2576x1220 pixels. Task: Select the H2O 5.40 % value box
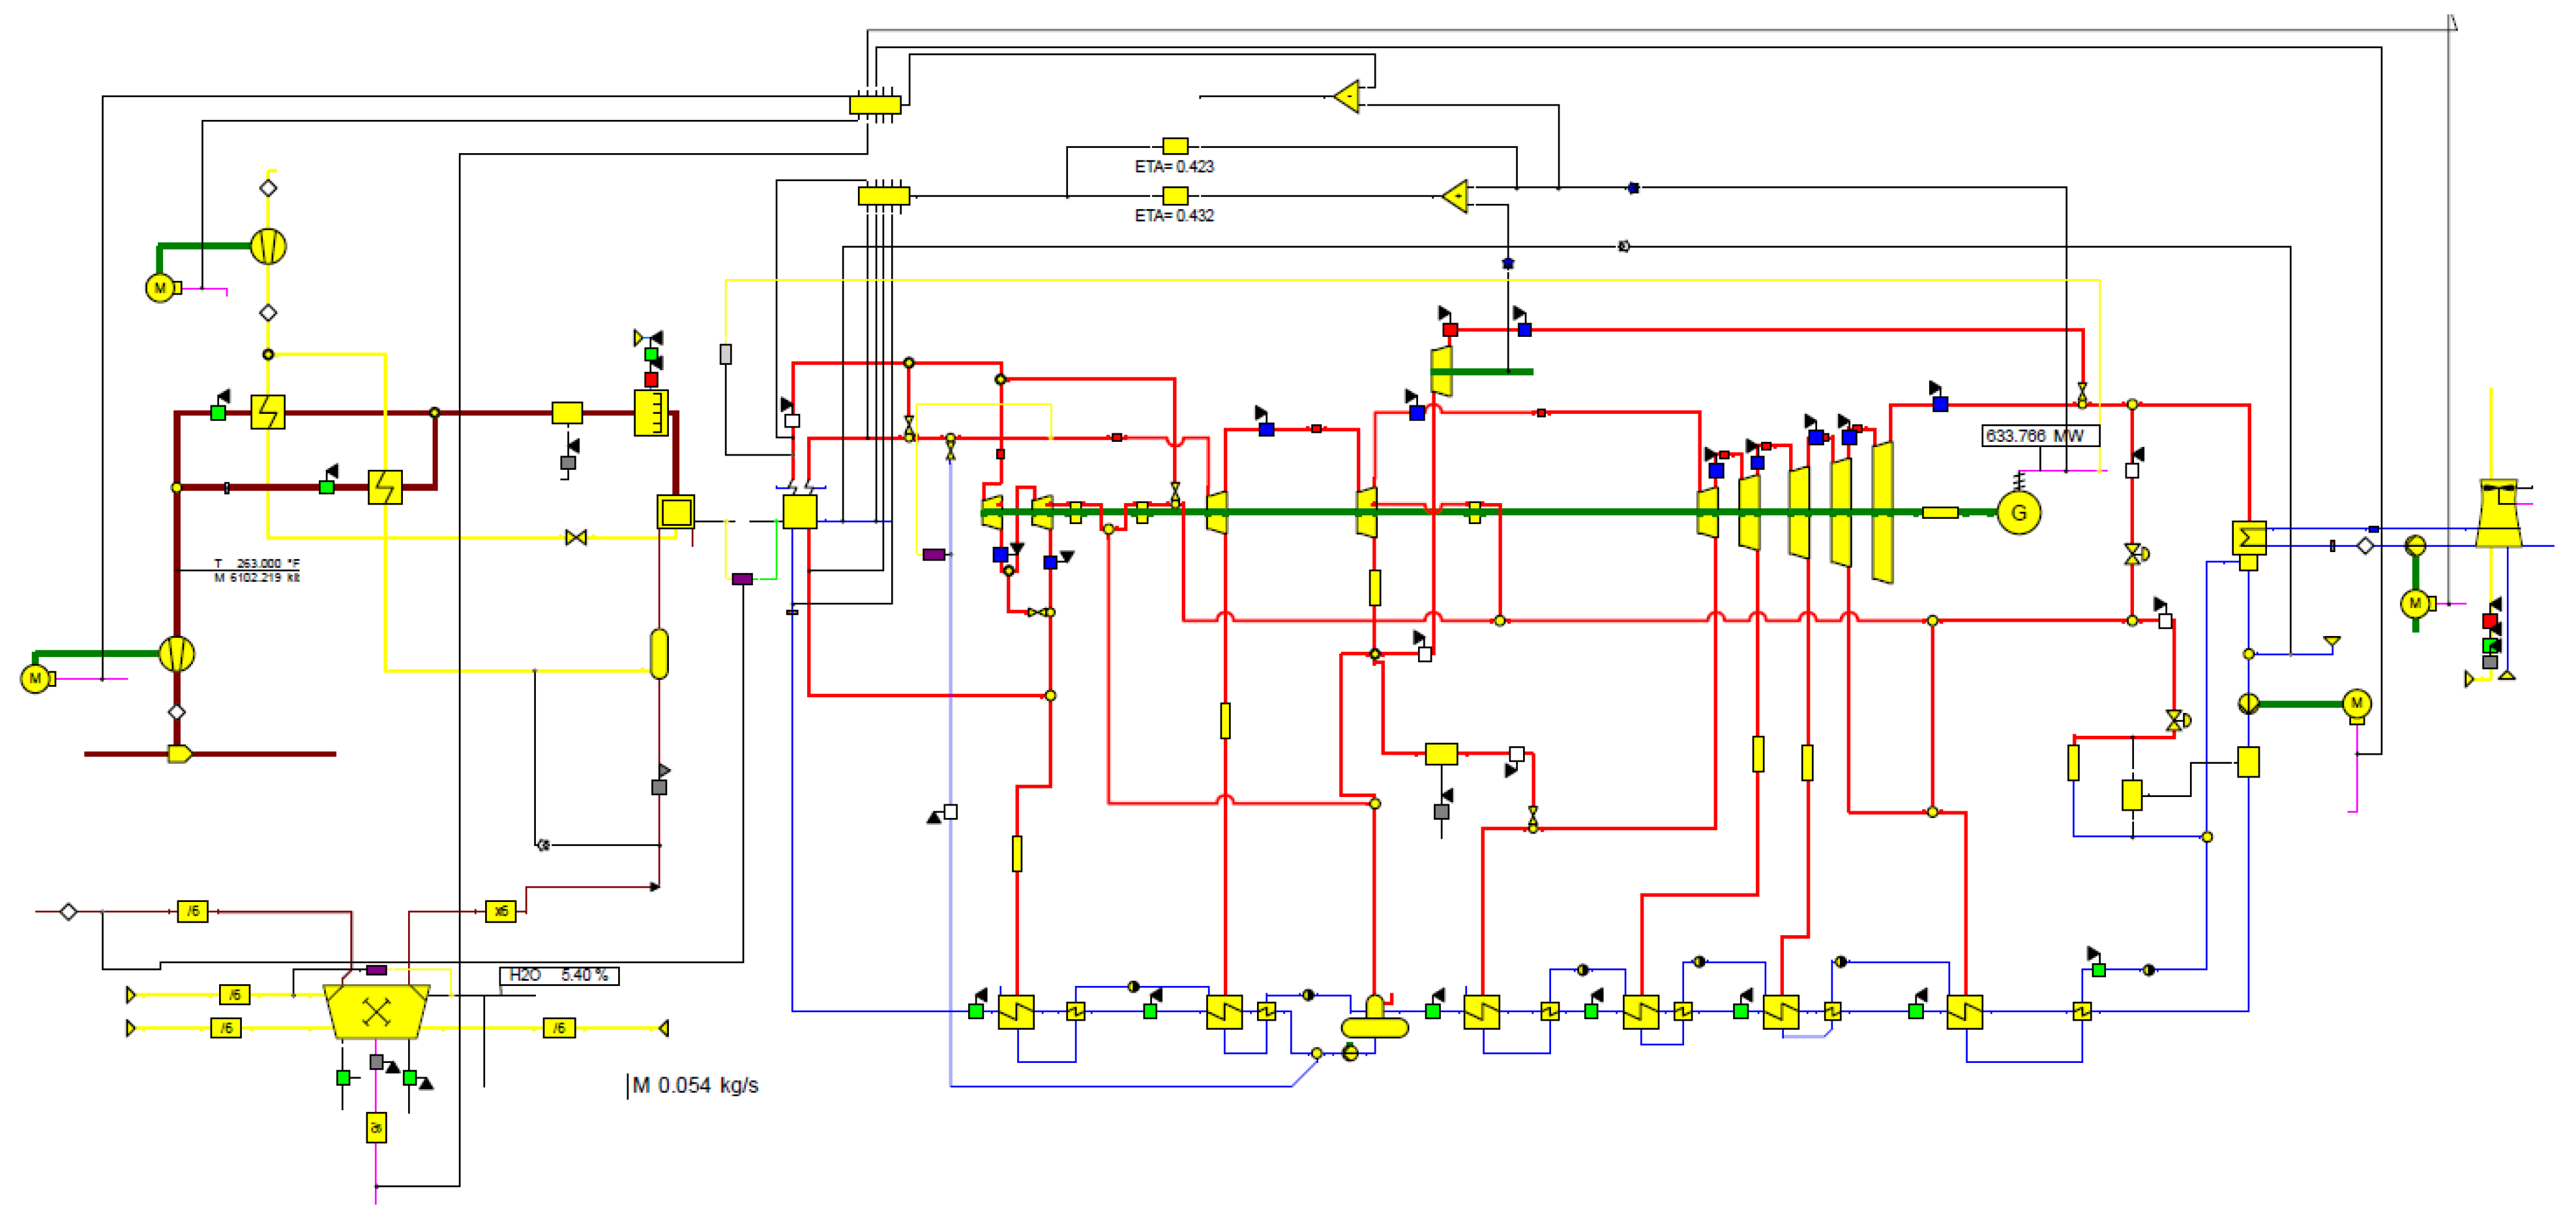click(x=559, y=975)
